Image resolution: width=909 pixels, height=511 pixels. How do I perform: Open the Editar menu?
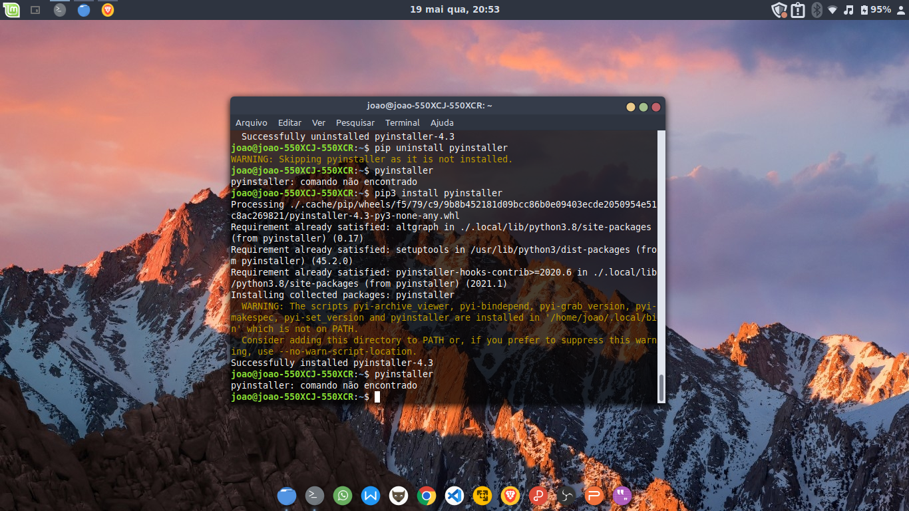[289, 122]
